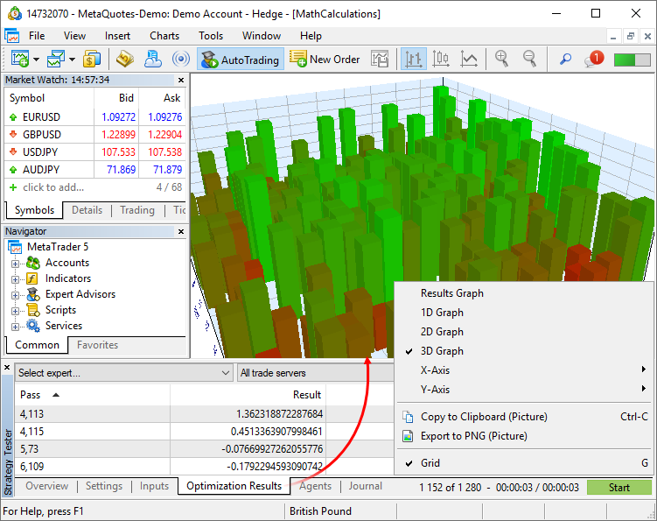Toggle Grid option in context menu
The image size is (657, 521).
[430, 463]
